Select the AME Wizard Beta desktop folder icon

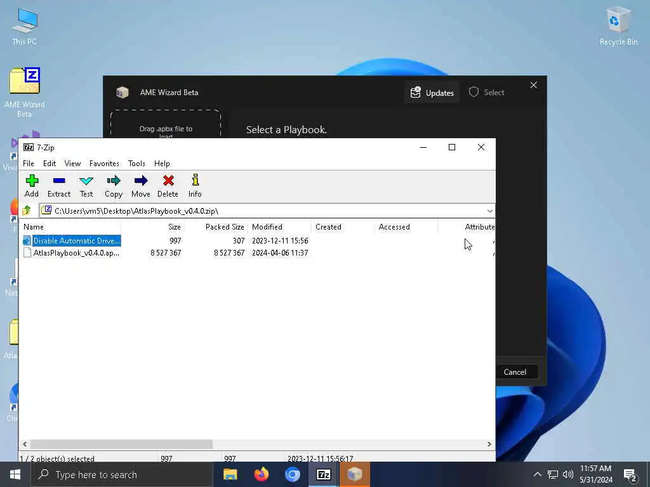click(24, 93)
